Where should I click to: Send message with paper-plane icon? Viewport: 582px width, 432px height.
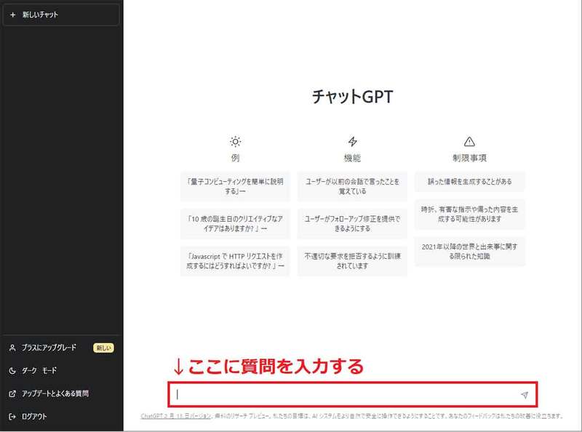coord(525,395)
